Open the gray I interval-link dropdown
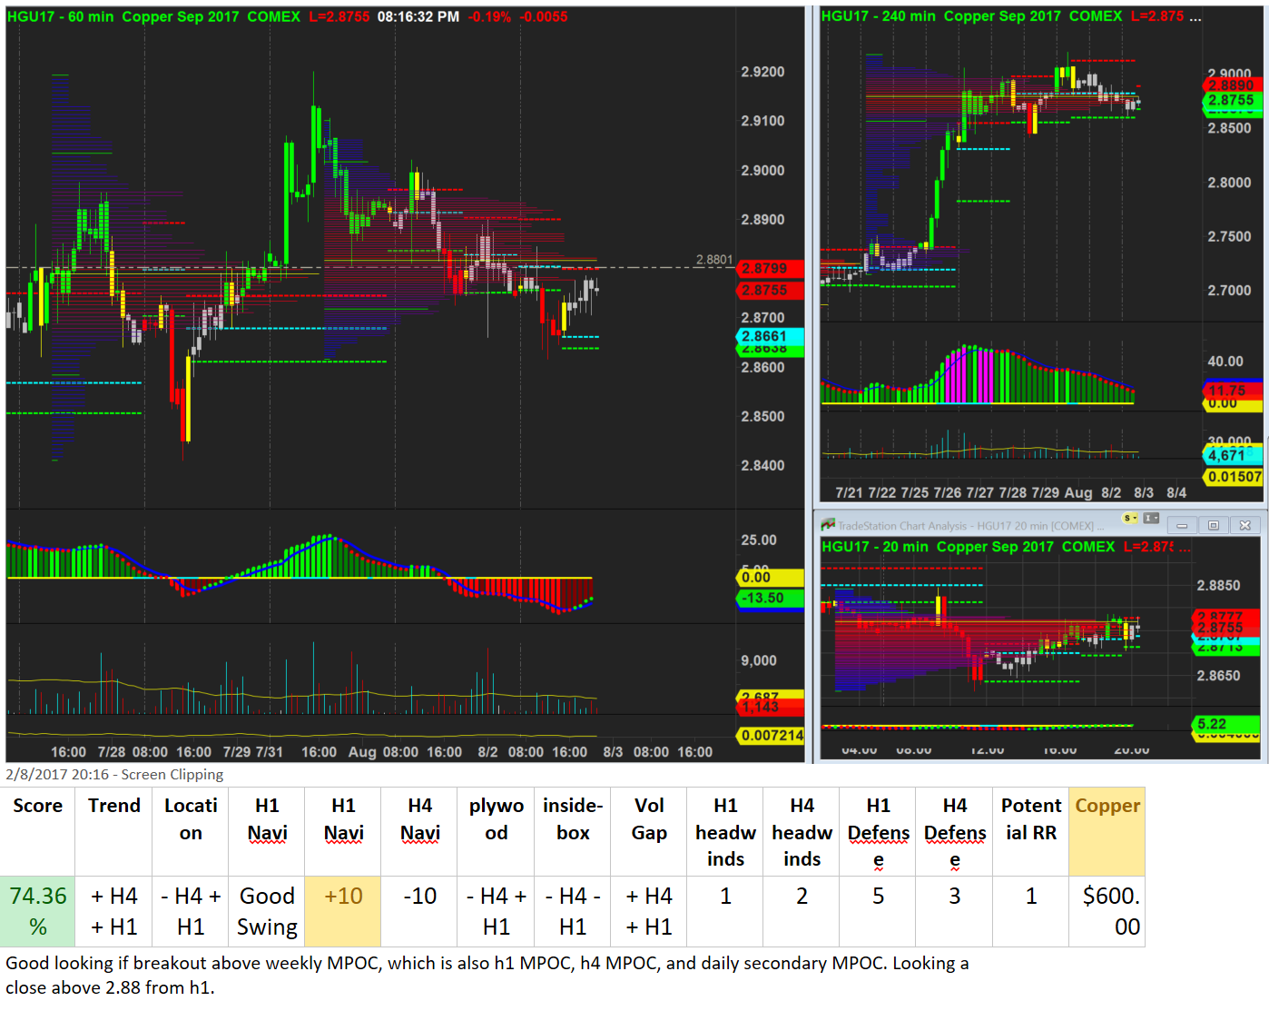The image size is (1269, 1011). 1151,519
